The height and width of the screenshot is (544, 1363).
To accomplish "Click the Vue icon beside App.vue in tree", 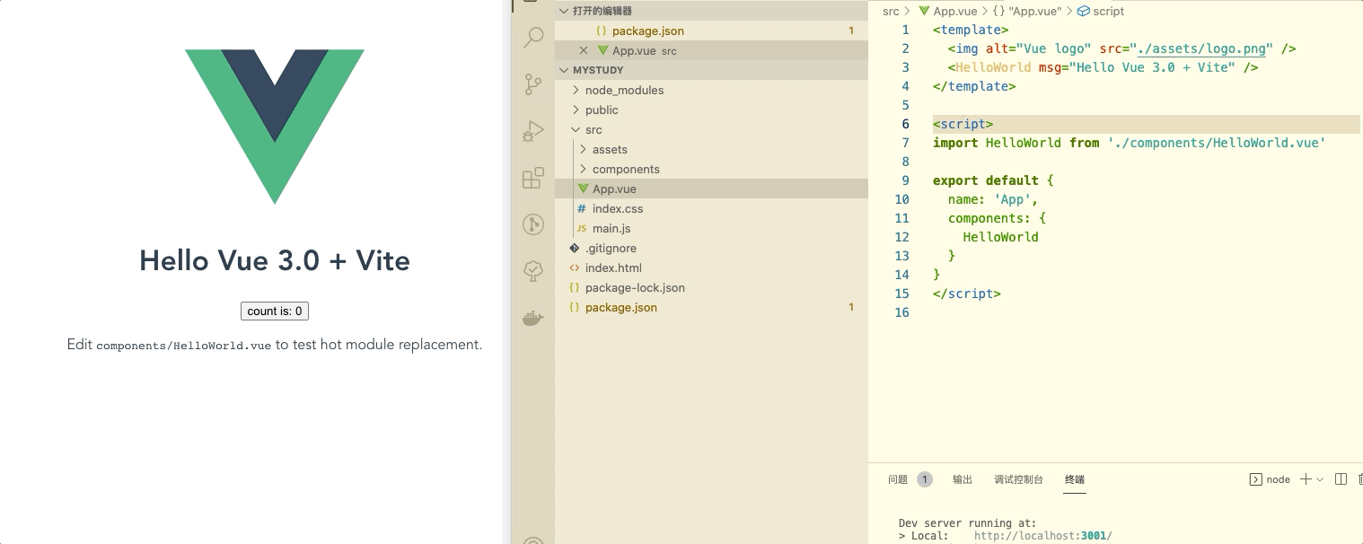I will point(583,189).
